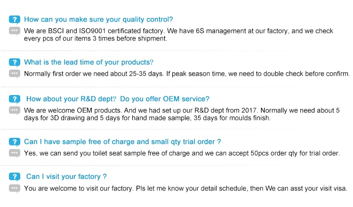The height and width of the screenshot is (207, 353).
Task: Click the gray chat bubble icon by 25-35 days answer
Action: (15, 74)
